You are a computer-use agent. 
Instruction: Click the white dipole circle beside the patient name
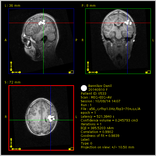pos(84,88)
